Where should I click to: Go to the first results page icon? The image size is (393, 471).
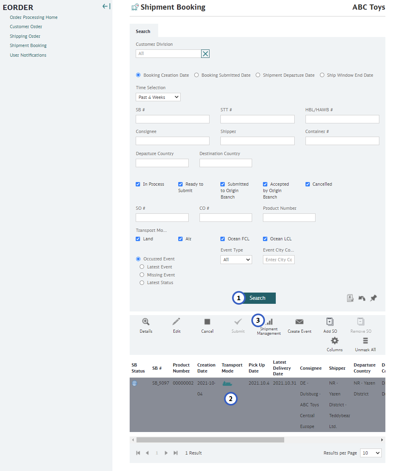click(x=138, y=453)
